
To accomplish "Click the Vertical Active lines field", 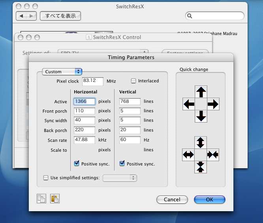I will point(130,102).
